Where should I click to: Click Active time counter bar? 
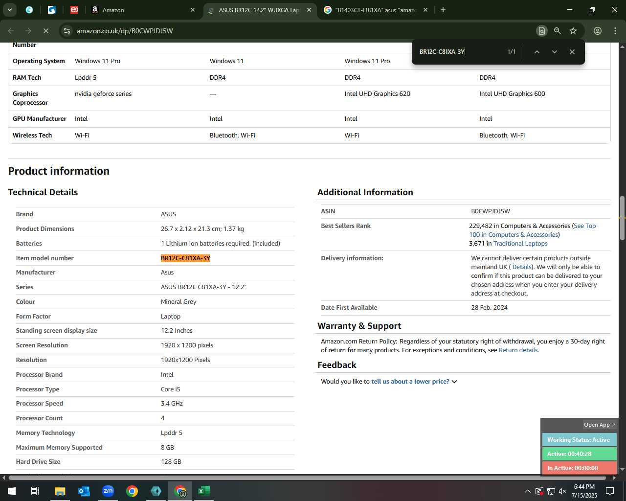click(579, 454)
